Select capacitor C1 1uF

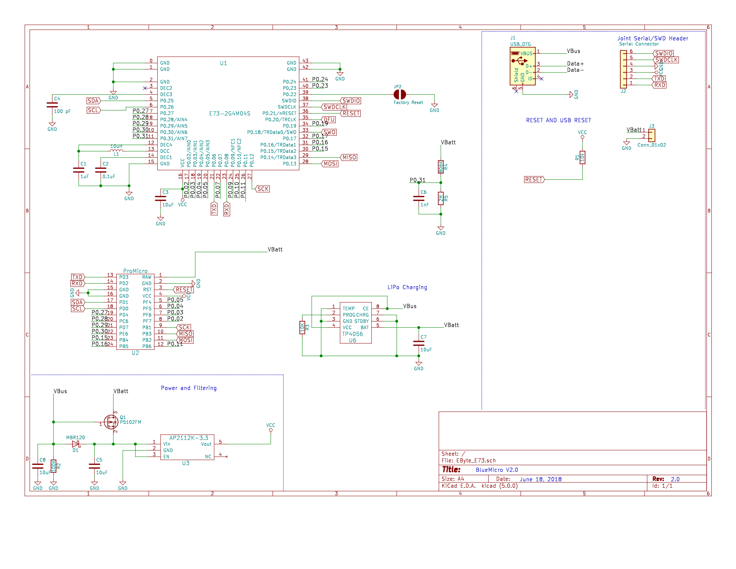tap(79, 170)
